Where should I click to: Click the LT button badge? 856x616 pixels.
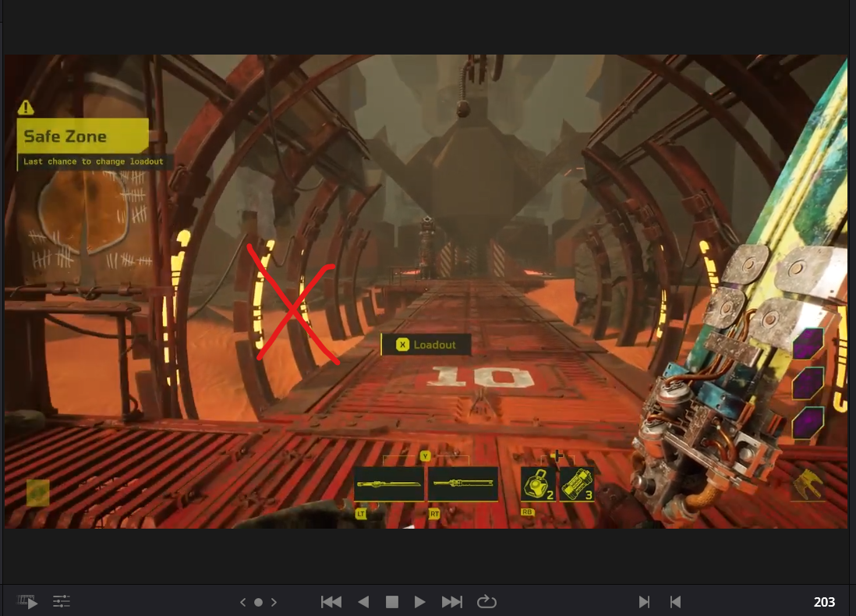tap(361, 514)
